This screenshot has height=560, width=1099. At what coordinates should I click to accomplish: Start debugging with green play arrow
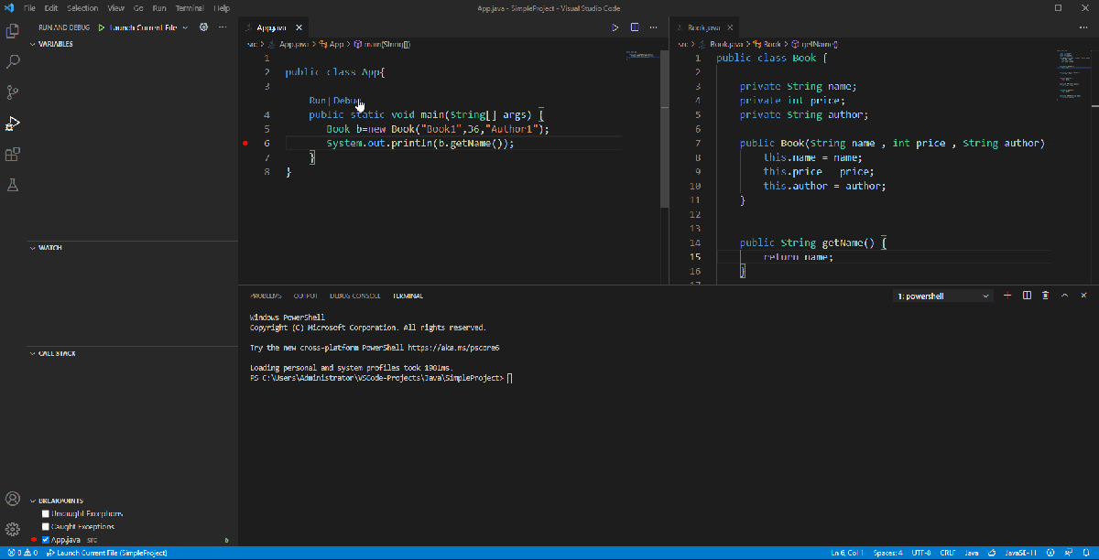coord(102,27)
